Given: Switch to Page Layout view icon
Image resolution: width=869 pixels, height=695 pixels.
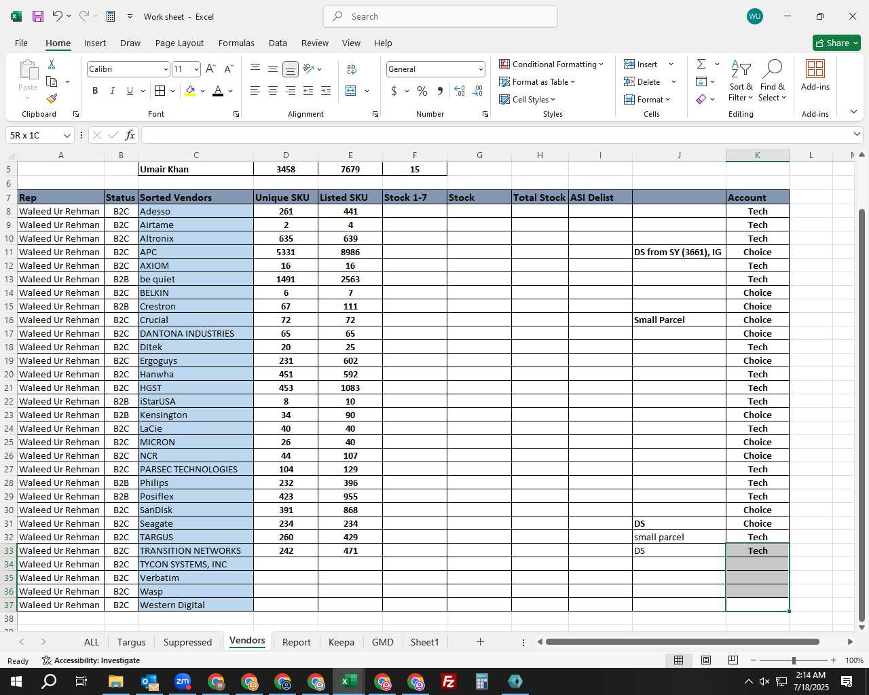Looking at the screenshot, I should click(706, 660).
